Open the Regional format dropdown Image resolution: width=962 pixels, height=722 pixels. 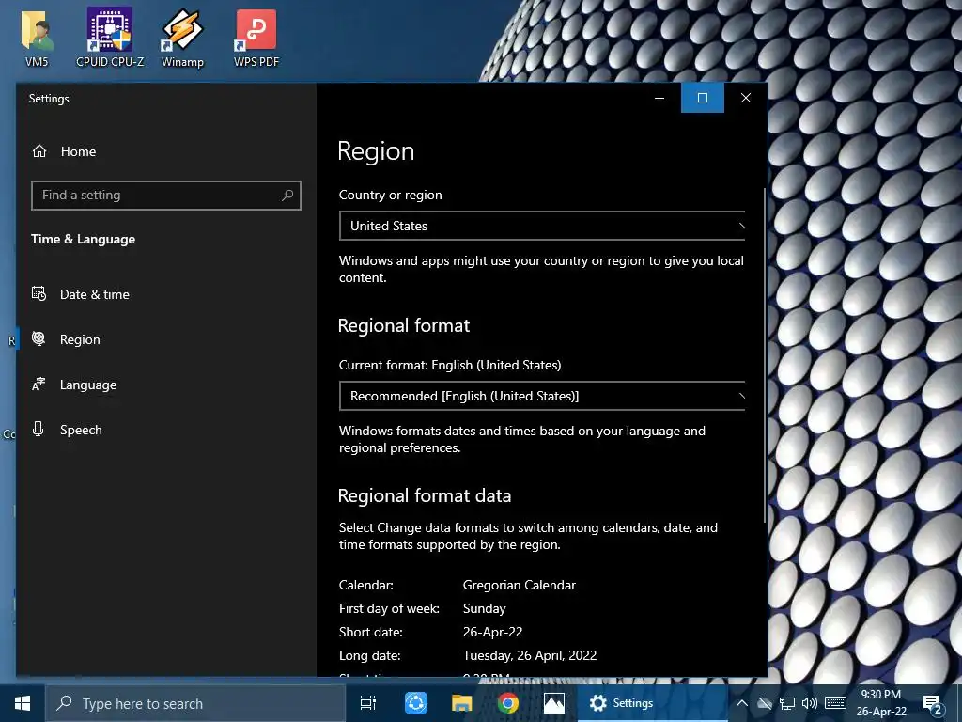(x=542, y=396)
